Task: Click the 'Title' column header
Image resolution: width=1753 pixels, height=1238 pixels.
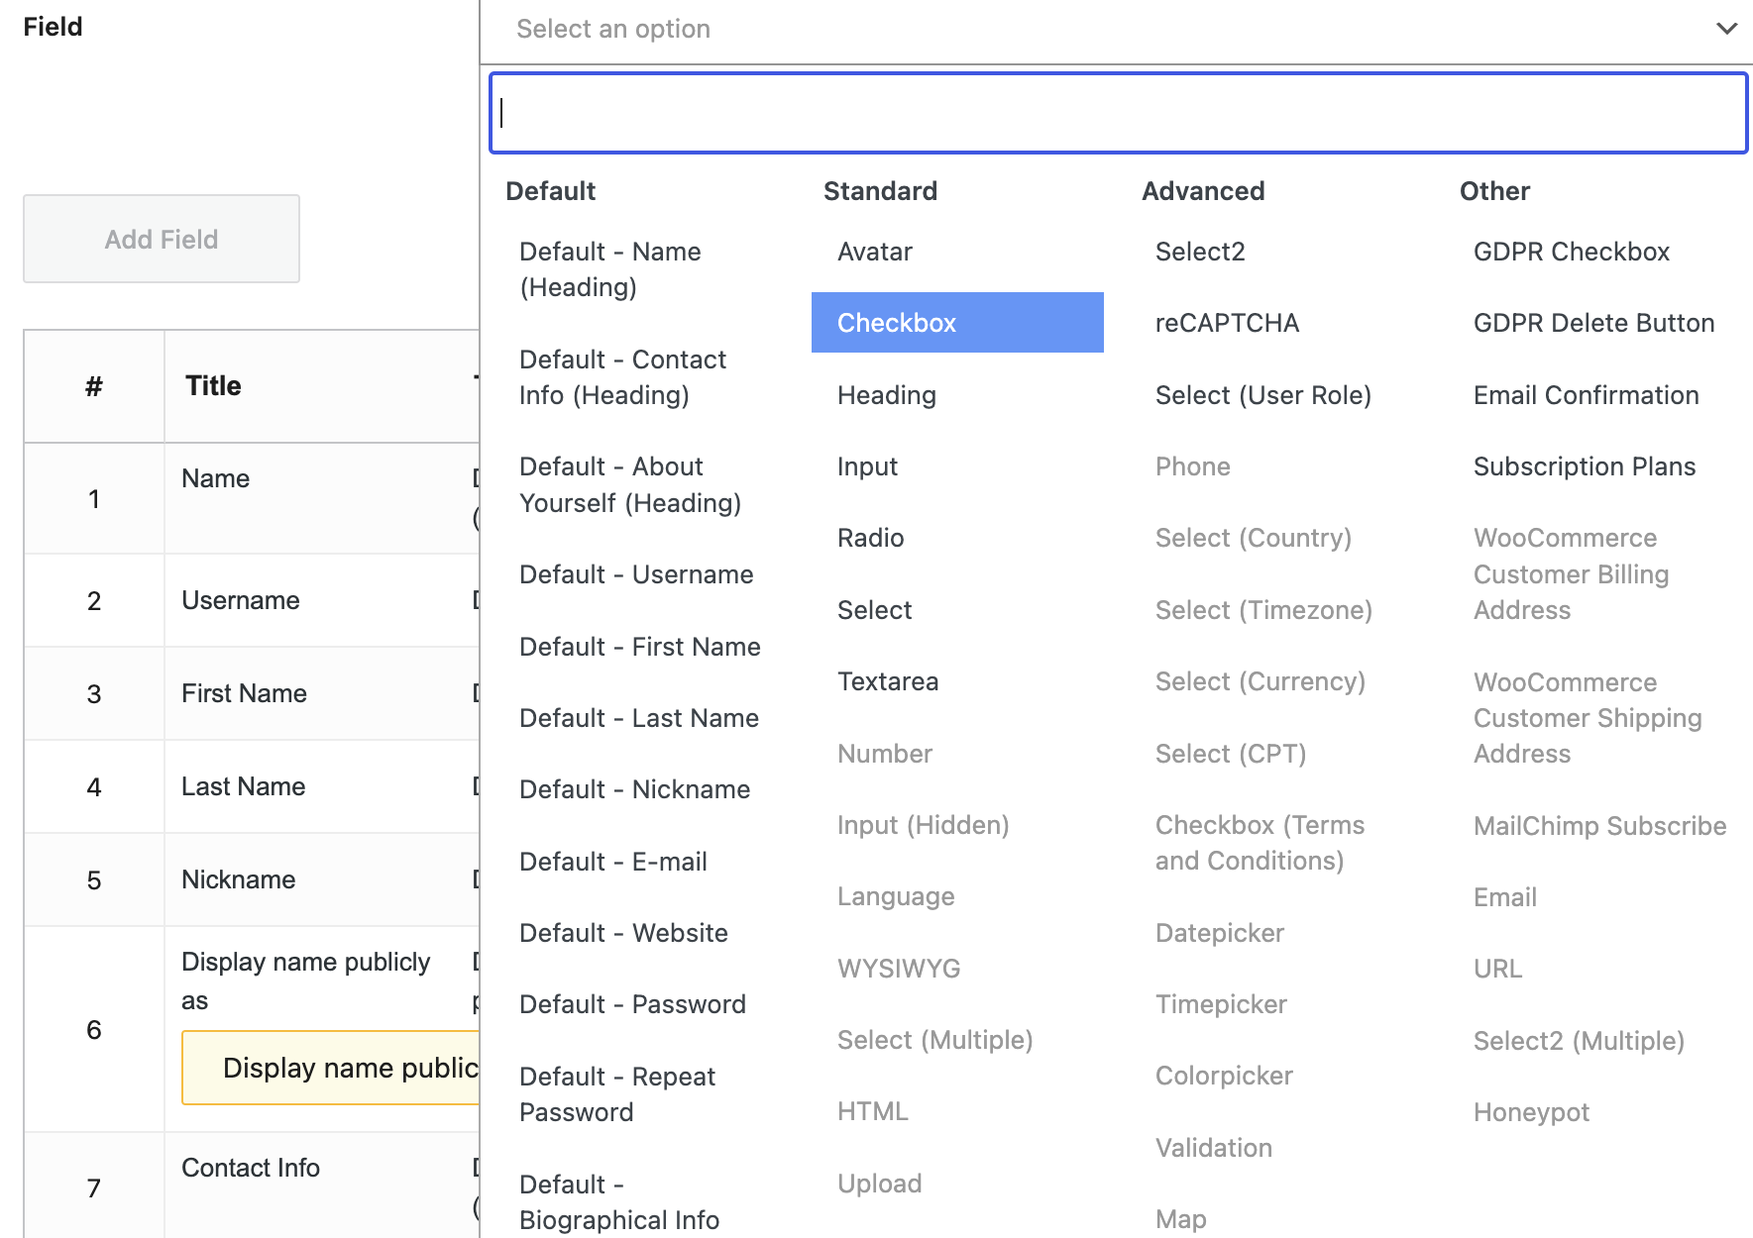Action: click(213, 385)
